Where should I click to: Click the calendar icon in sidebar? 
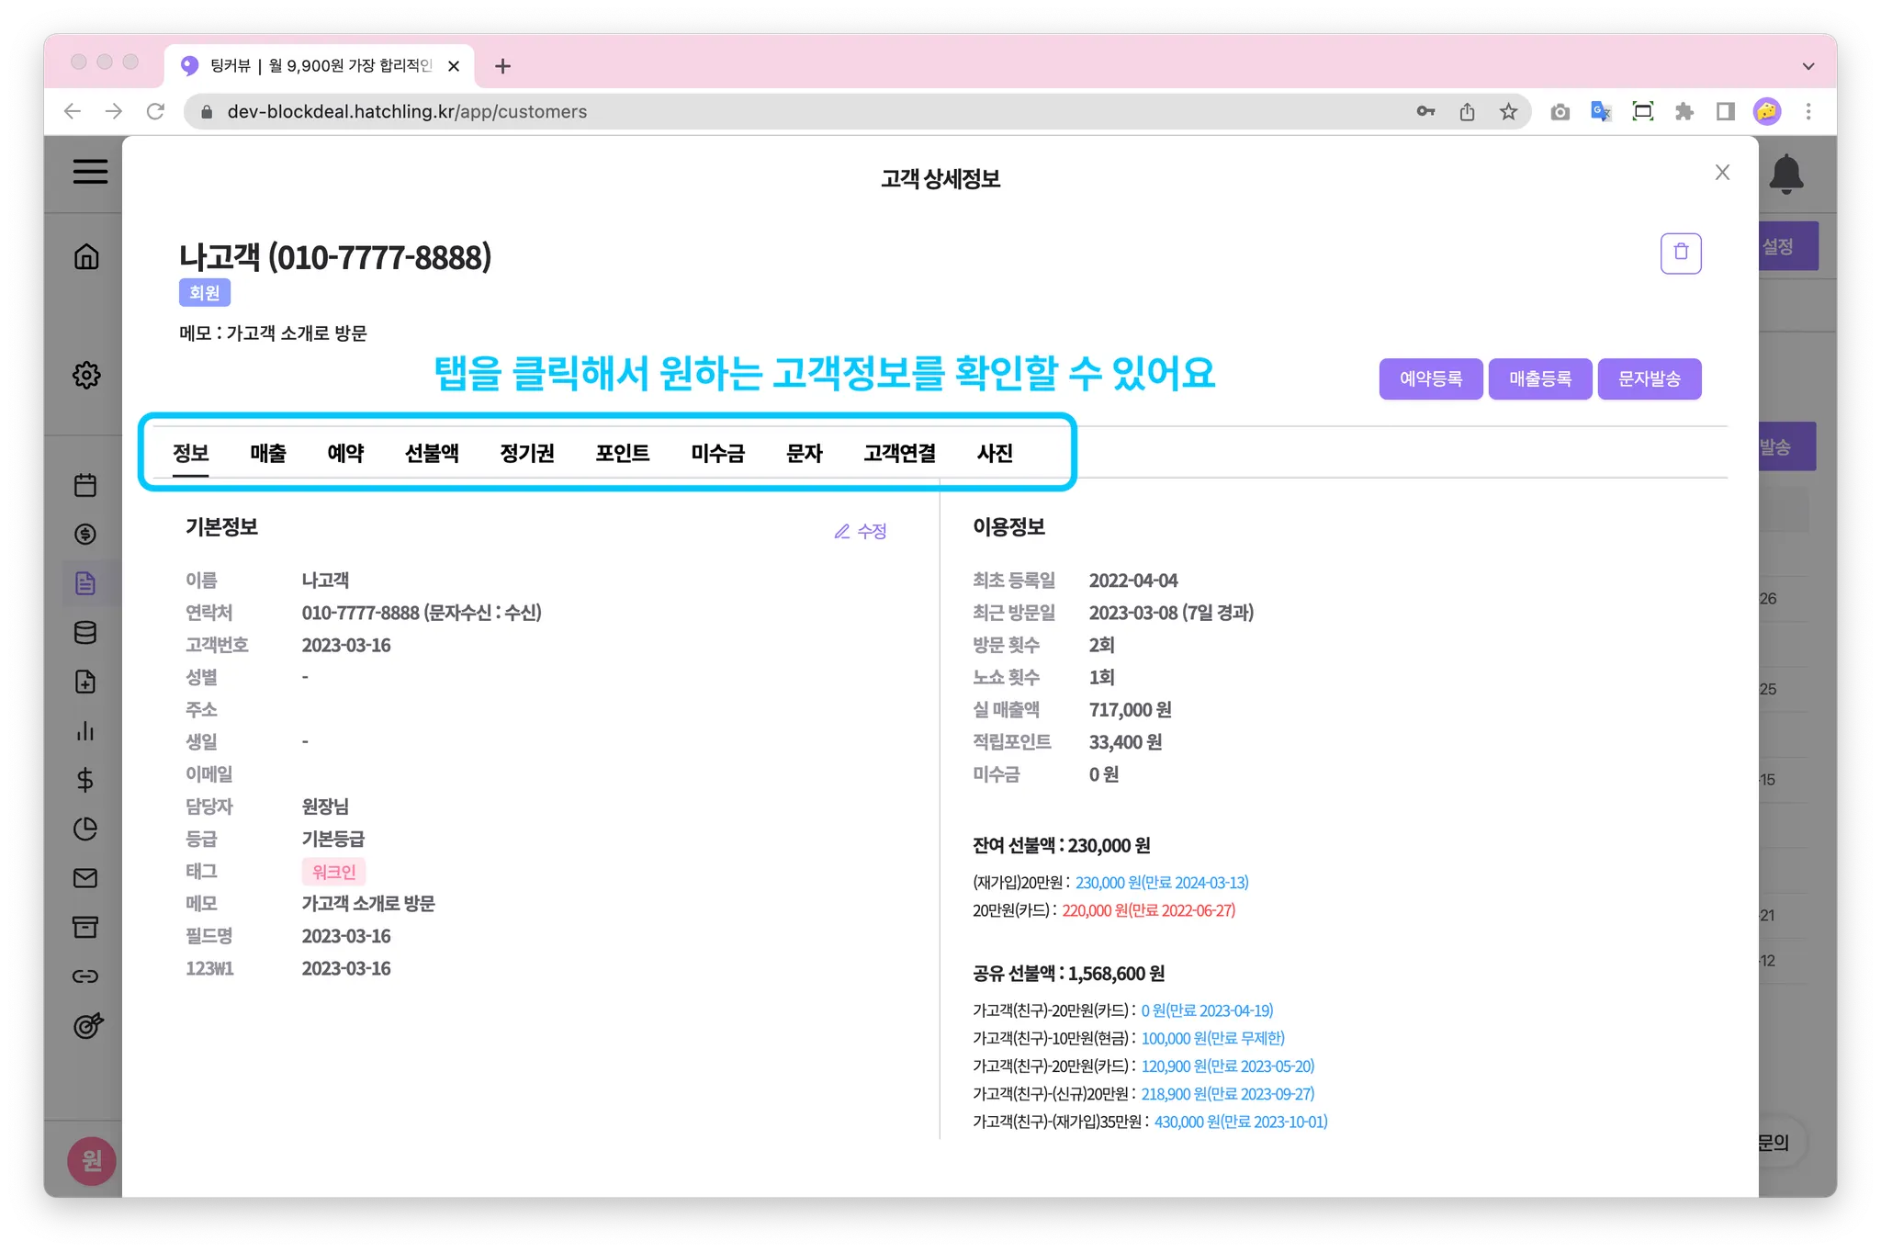[x=85, y=485]
